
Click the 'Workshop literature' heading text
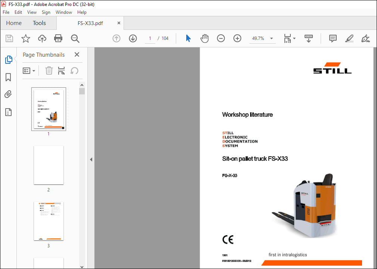point(247,115)
